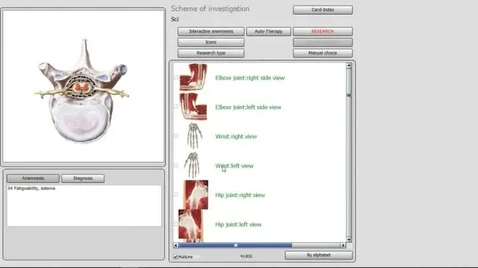Screen dimensions: 478x268
Task: Switch to the Anamnesis tab
Action: [x=33, y=178]
